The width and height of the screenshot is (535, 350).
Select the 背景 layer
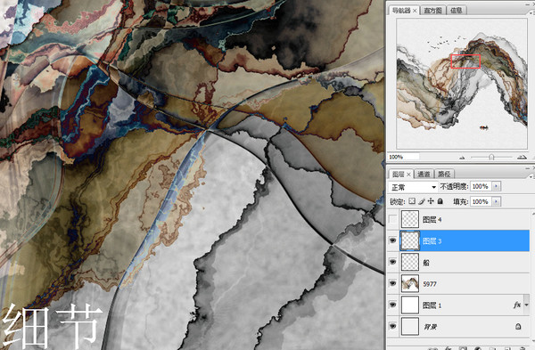459,327
